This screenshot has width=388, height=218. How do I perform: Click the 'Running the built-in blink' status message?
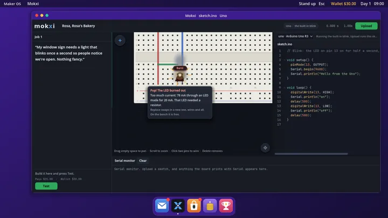pyautogui.click(x=347, y=37)
